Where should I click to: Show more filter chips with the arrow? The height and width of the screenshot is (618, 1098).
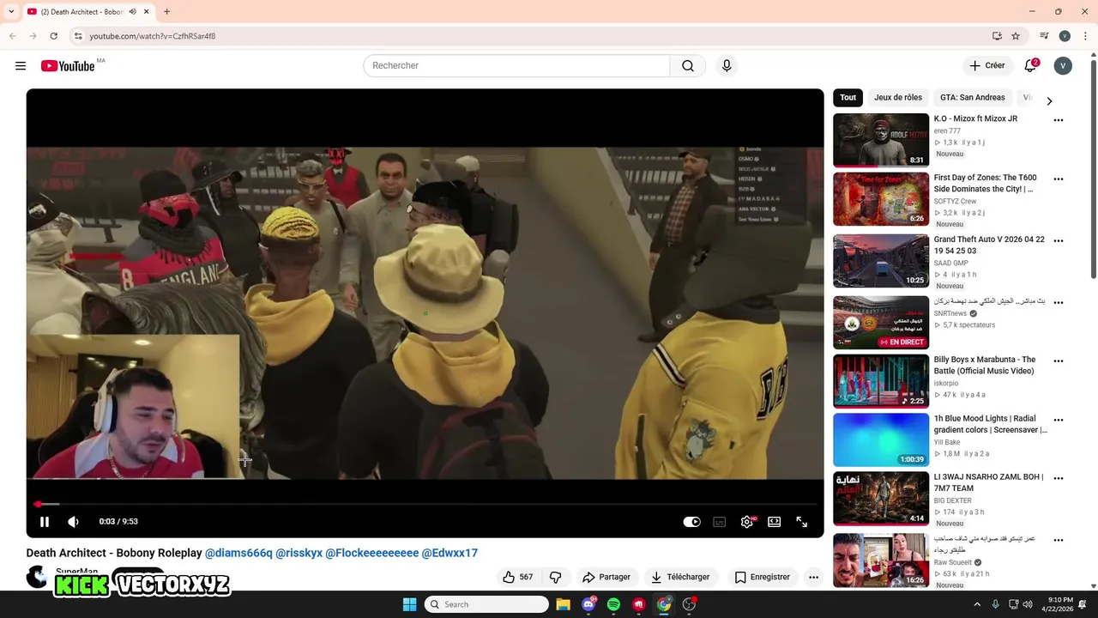(x=1049, y=100)
